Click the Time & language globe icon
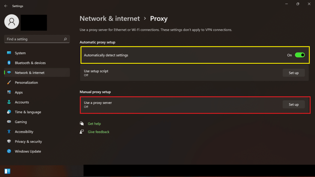Image resolution: width=315 pixels, height=177 pixels. pos(9,112)
